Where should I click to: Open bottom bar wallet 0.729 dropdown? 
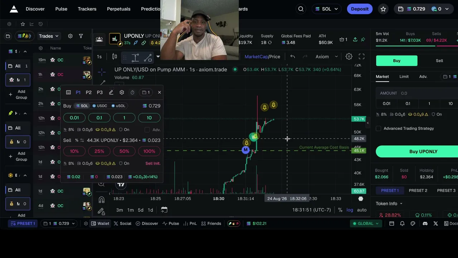coord(59,224)
